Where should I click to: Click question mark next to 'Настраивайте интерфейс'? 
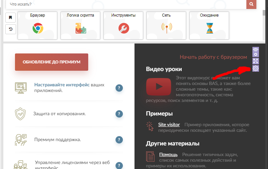click(119, 88)
